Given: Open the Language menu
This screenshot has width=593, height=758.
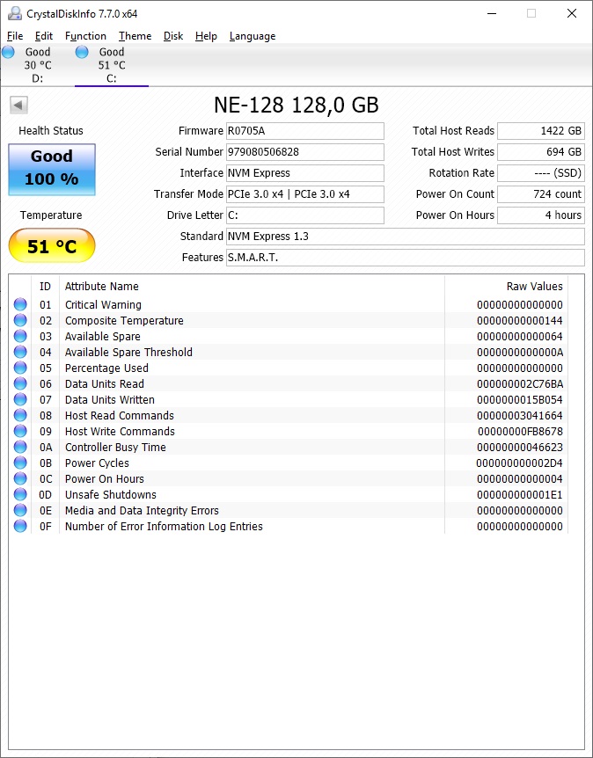Looking at the screenshot, I should coord(253,36).
